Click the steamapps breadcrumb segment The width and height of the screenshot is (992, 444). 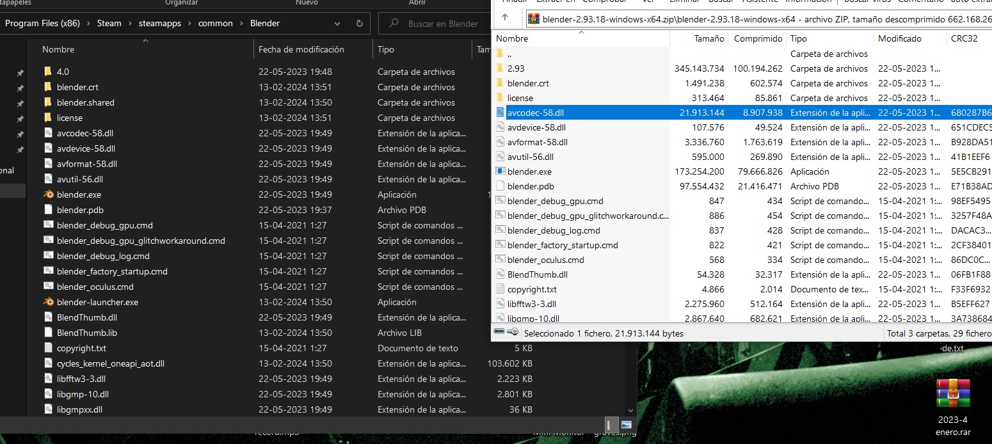point(160,23)
